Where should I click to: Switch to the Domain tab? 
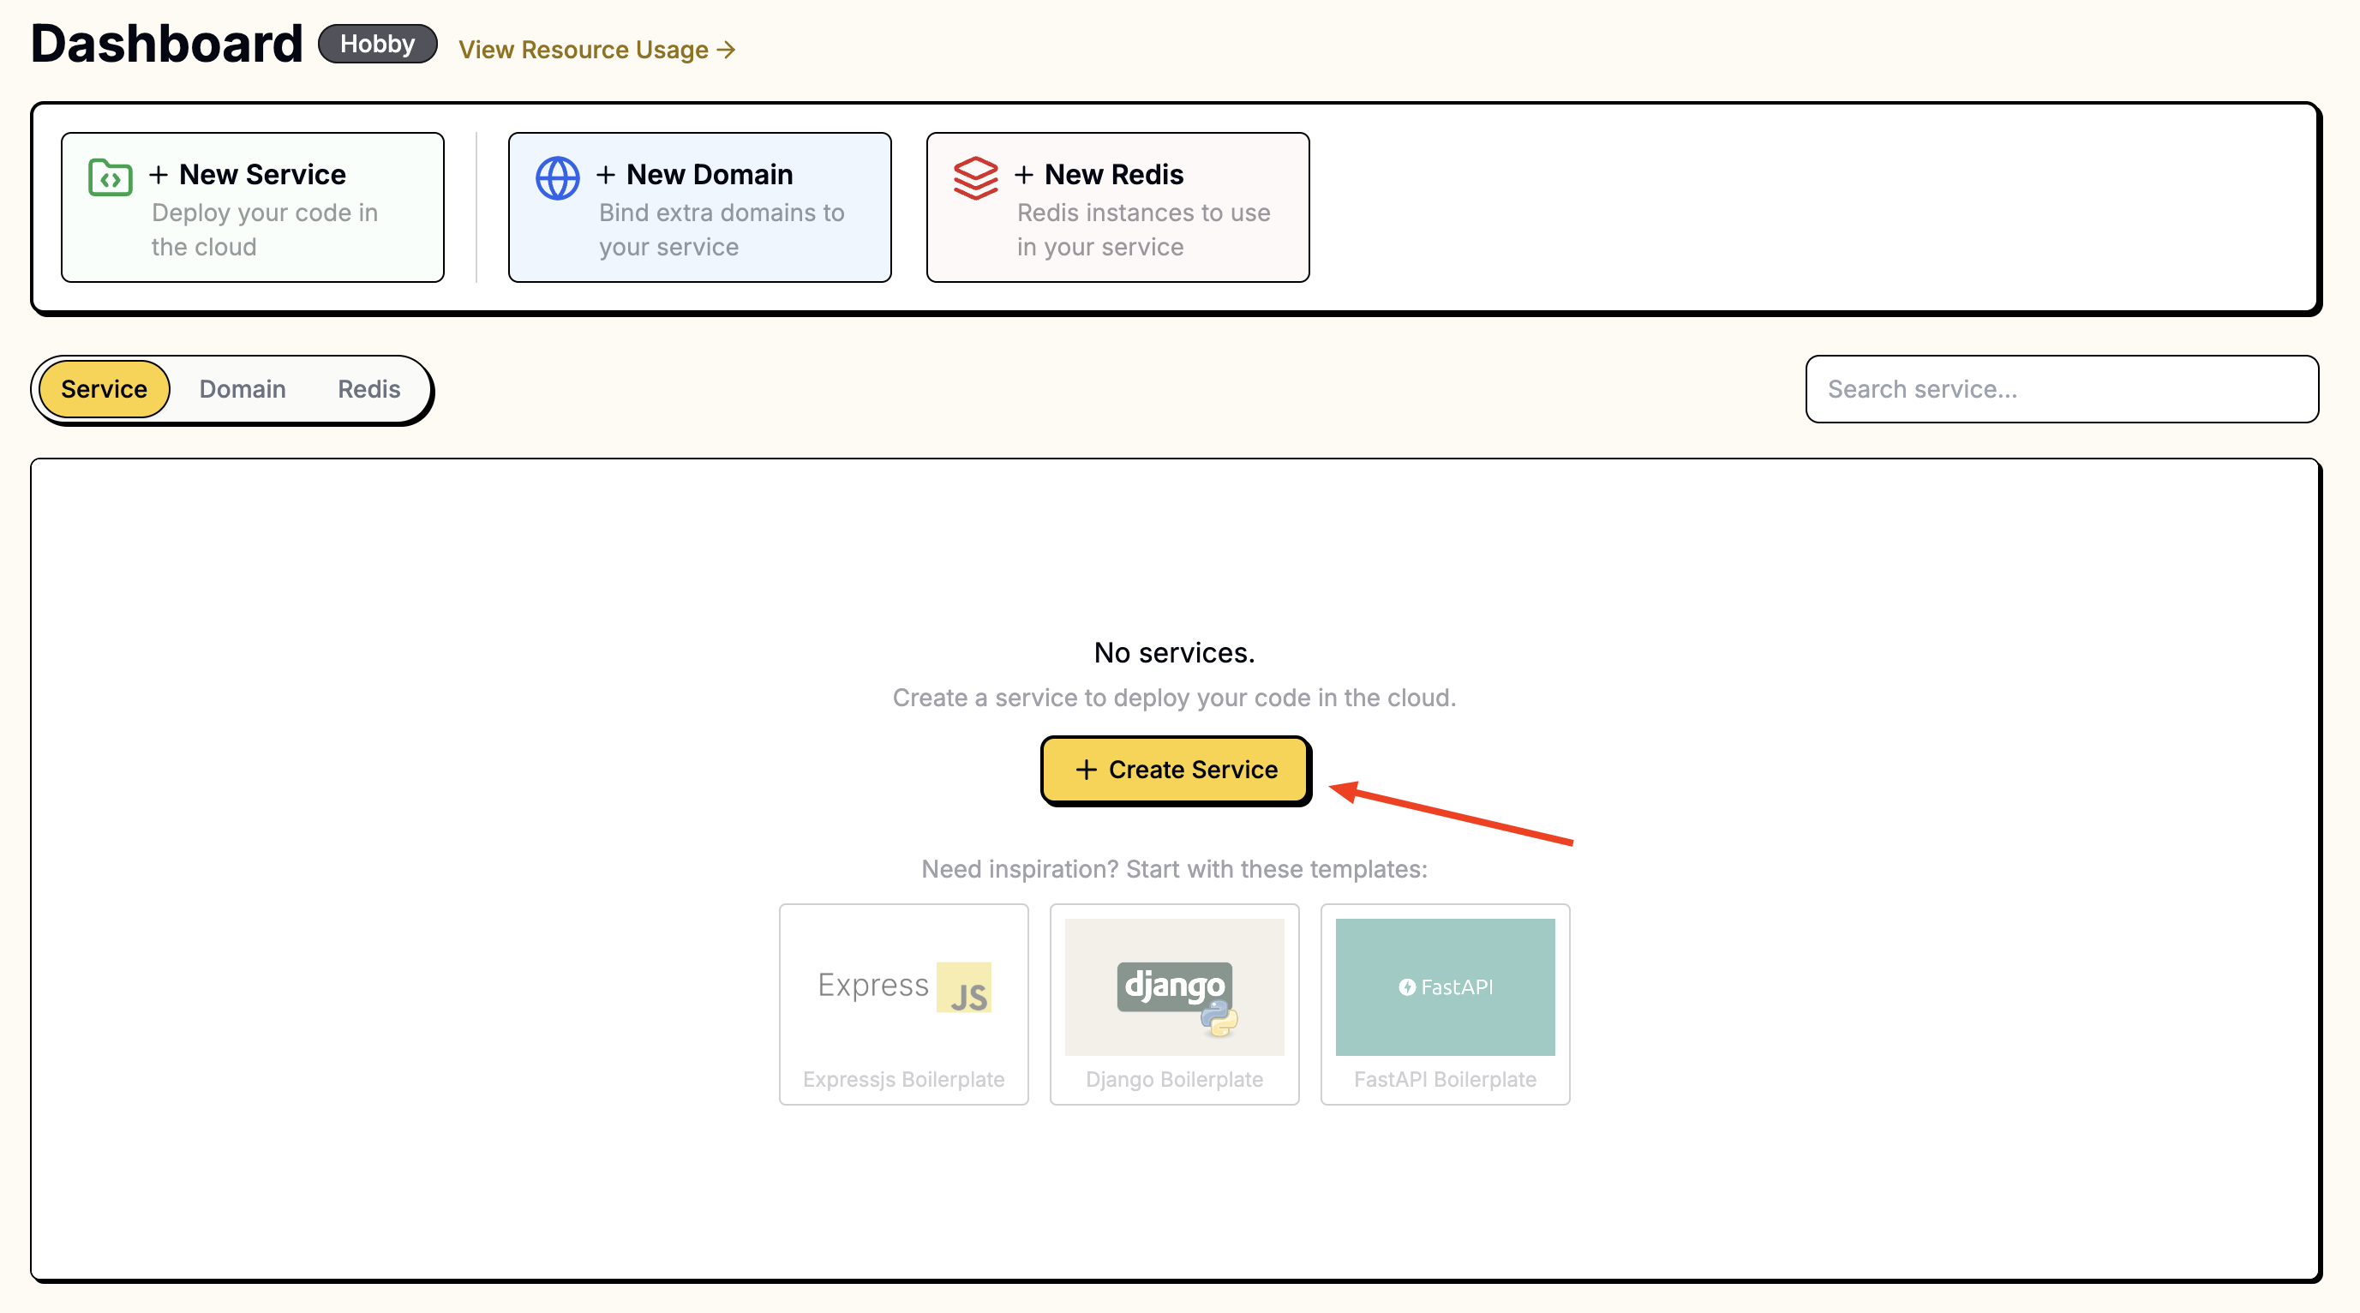pyautogui.click(x=243, y=389)
